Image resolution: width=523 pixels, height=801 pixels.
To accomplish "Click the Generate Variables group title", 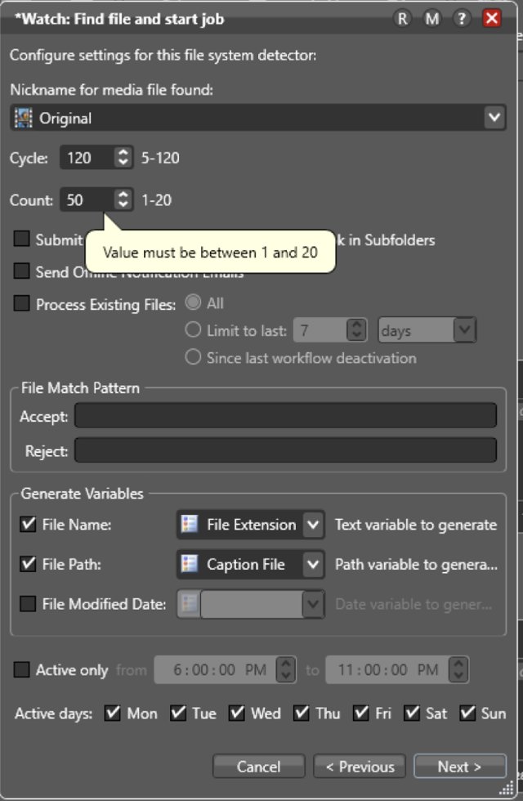I will click(83, 494).
